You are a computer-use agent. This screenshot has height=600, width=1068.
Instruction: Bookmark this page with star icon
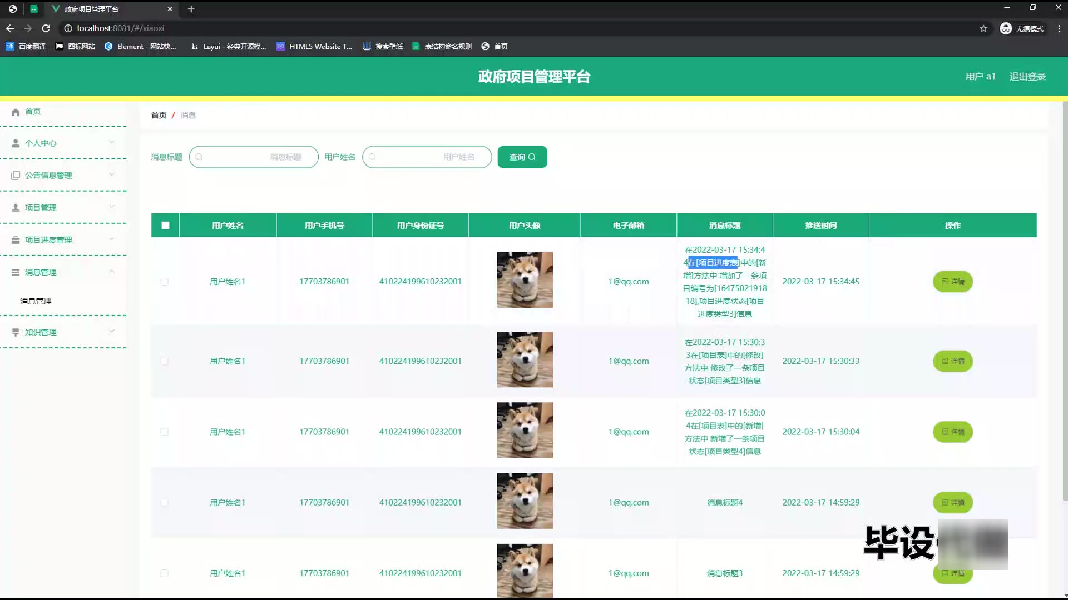pos(983,28)
